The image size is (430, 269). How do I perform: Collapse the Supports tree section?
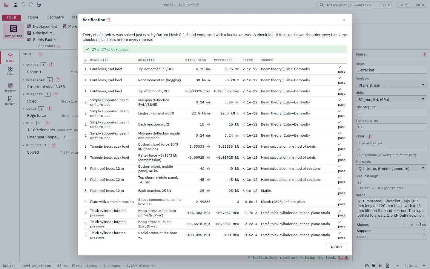[x=24, y=94]
